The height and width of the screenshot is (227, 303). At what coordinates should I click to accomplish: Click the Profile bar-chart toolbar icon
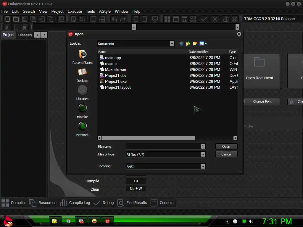(226, 19)
